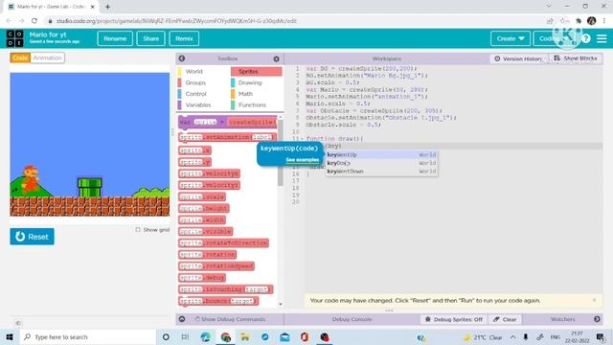Open Cortana circle in taskbar
Screen dimensions: 613x345
(166, 336)
